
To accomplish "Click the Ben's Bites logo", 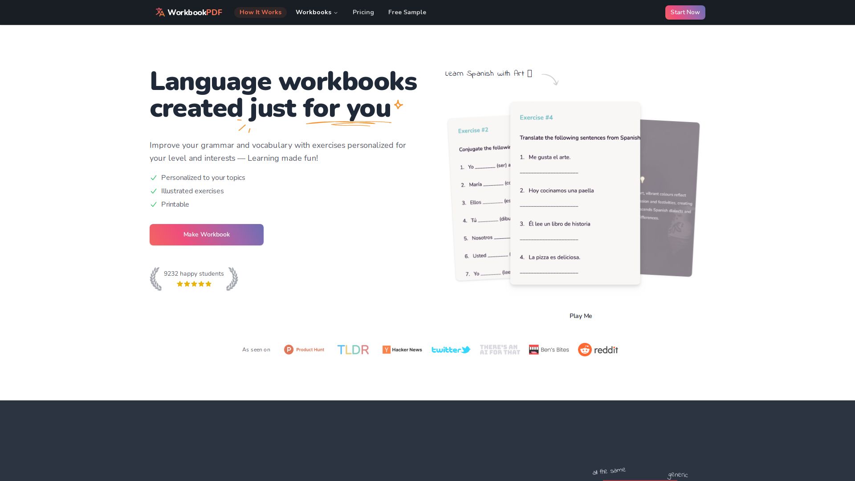I will click(549, 350).
